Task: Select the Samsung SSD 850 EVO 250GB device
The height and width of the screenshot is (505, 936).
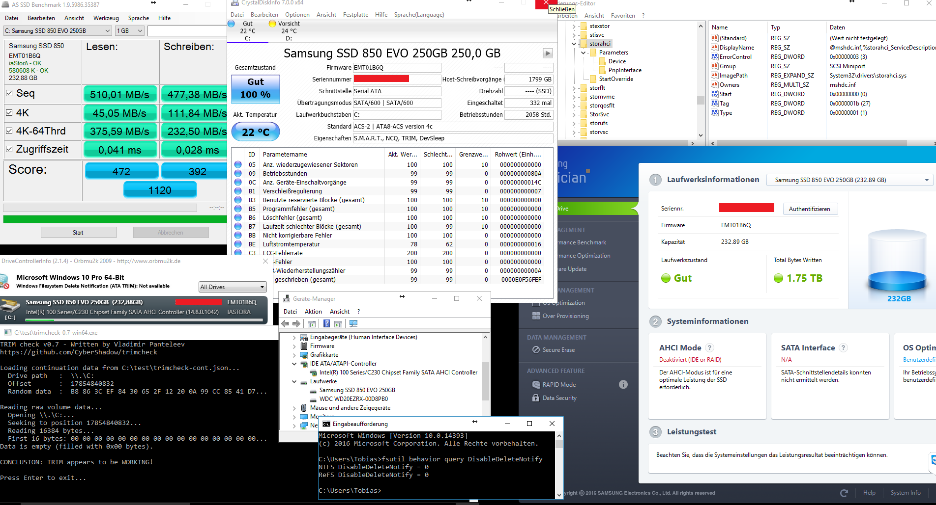Action: (357, 390)
